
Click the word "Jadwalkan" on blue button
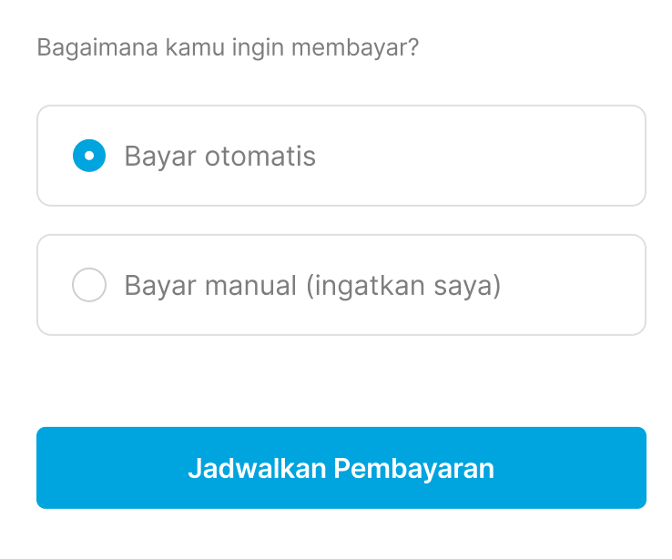[257, 468]
